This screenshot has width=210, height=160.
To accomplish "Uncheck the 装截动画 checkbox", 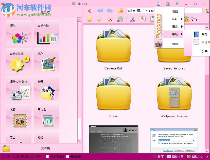I will coord(67,156).
